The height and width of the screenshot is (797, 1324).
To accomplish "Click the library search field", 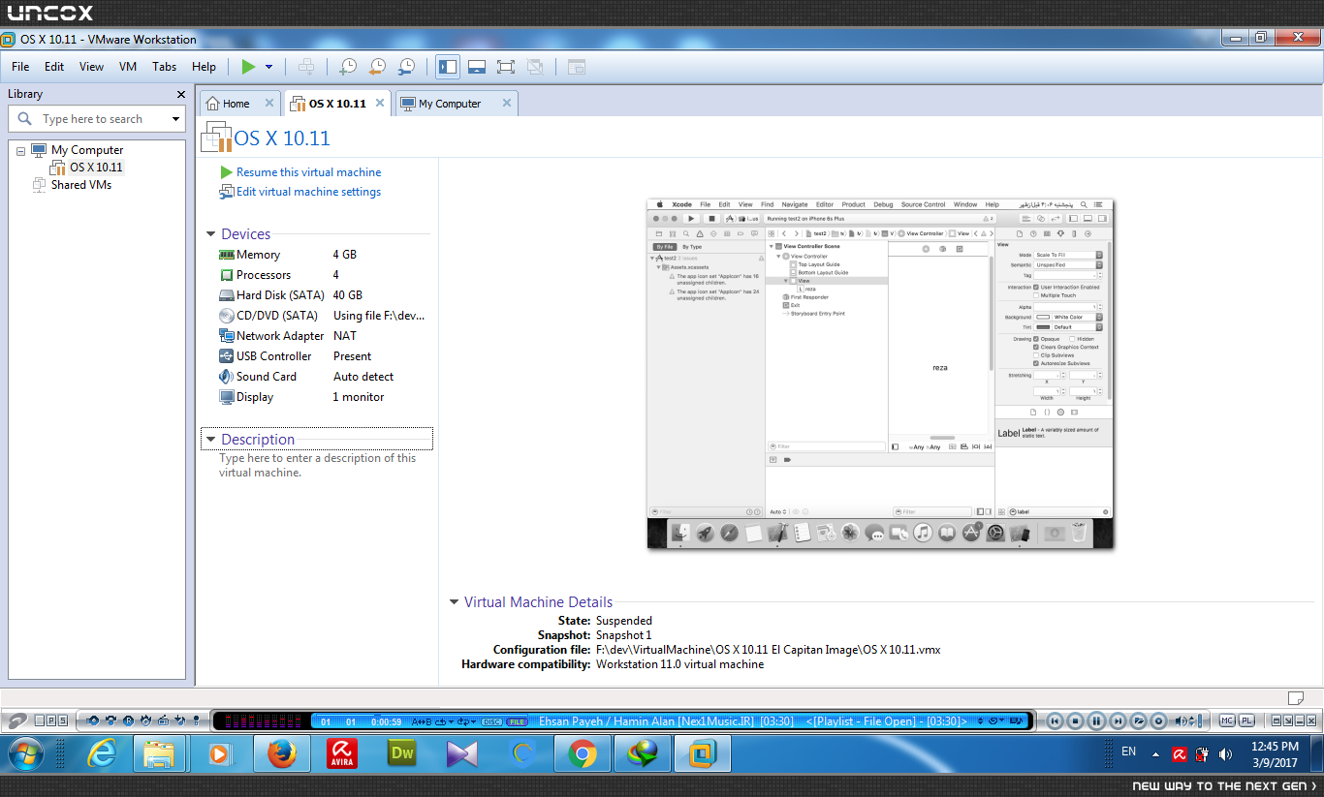I will tap(97, 119).
